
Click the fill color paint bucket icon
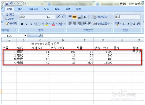tap(47, 24)
